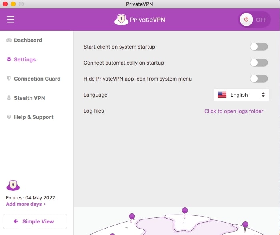Image resolution: width=280 pixels, height=235 pixels.
Task: Click the PrivateVPN shield logo in header
Action: pos(121,20)
